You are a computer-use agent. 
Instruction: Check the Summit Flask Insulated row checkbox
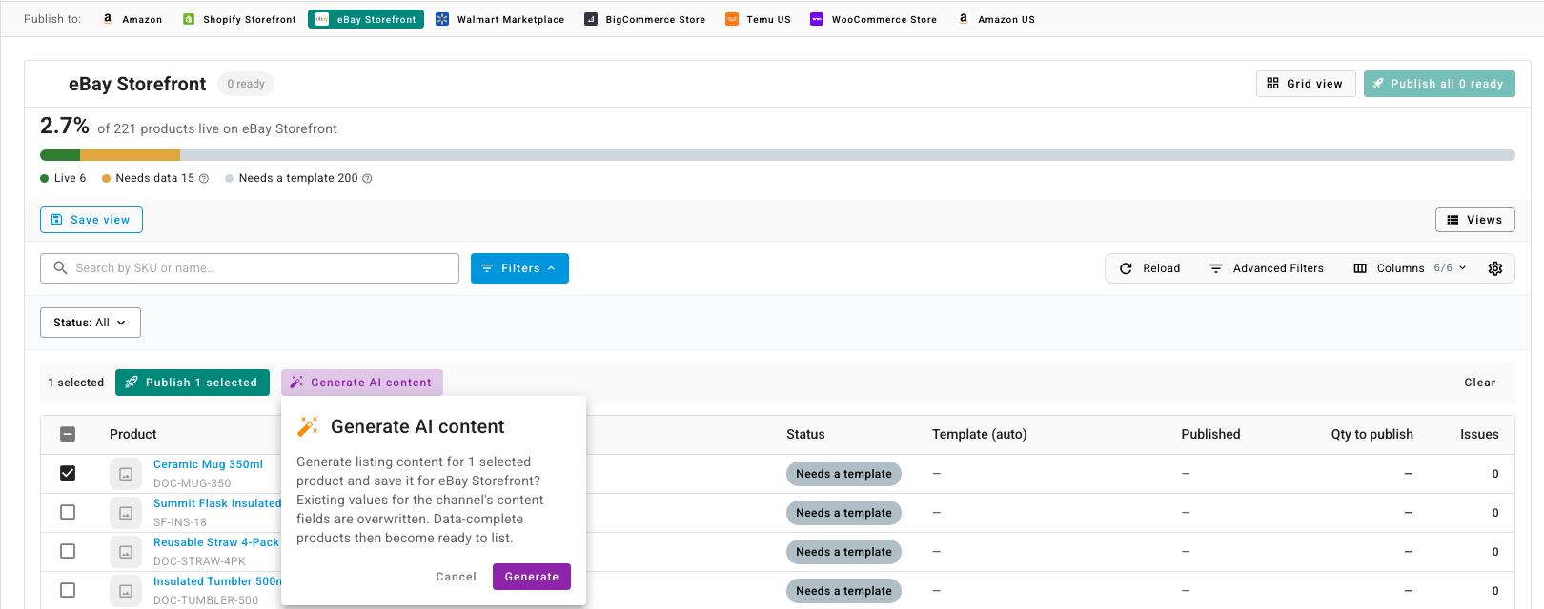tap(68, 512)
